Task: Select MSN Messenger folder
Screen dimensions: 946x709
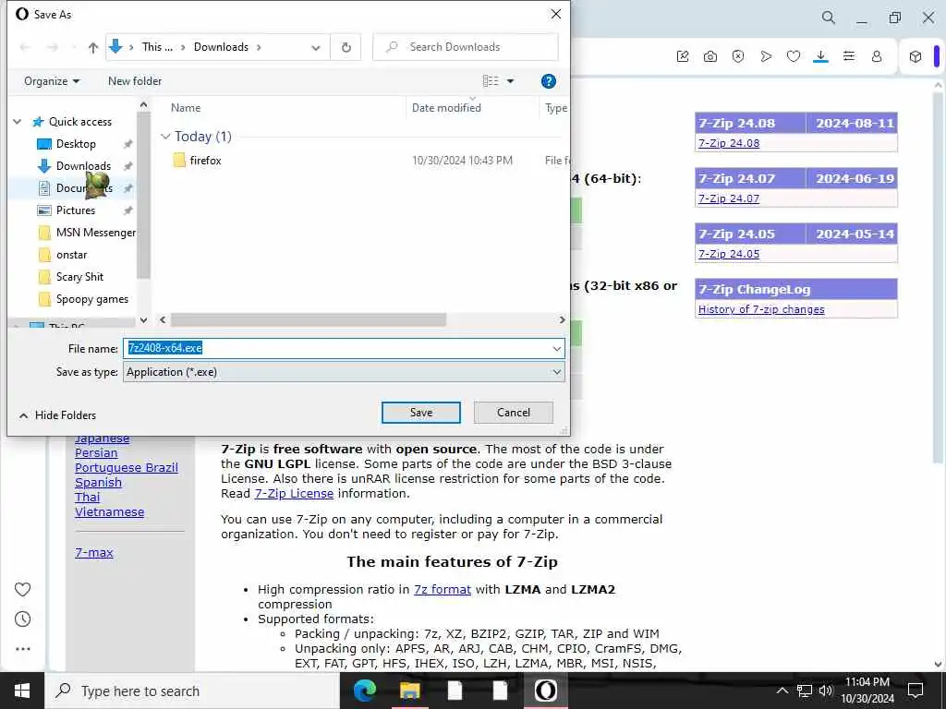Action: coord(95,233)
